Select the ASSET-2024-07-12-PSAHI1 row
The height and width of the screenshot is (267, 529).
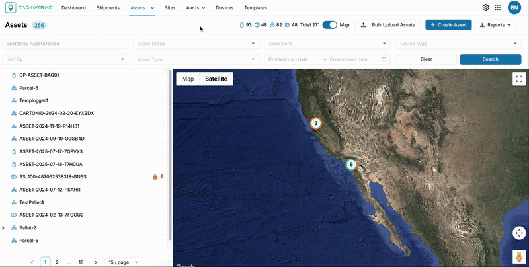[84, 190]
